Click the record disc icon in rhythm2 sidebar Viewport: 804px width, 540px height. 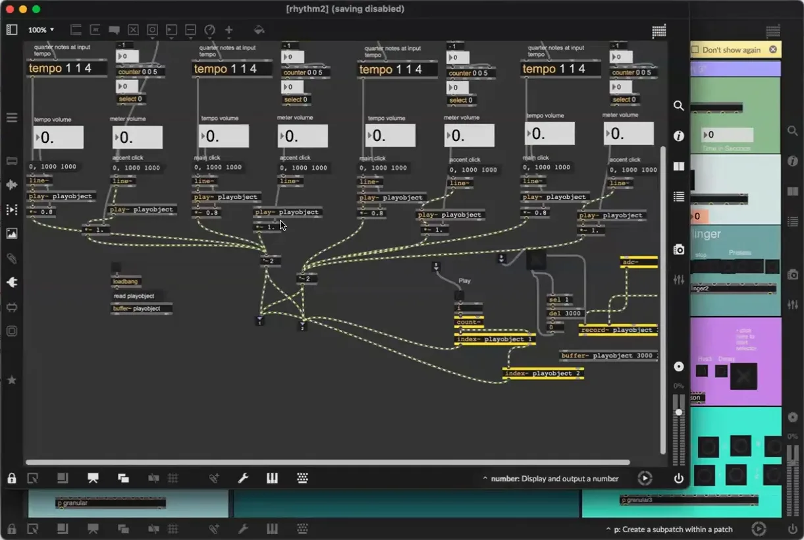click(679, 366)
